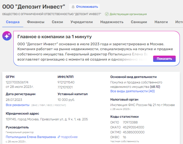Click the ИНН value 9721211540
This screenshot has height=144, width=183.
(66, 82)
